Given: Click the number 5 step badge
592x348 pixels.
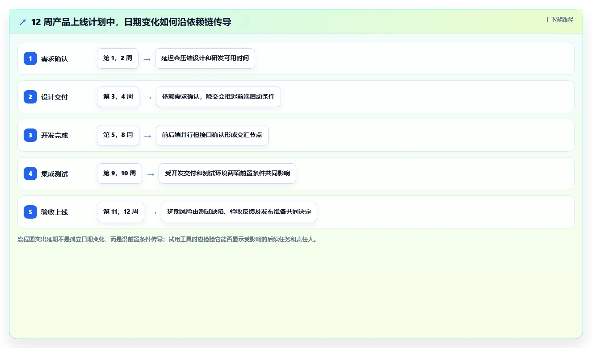Looking at the screenshot, I should click(30, 212).
